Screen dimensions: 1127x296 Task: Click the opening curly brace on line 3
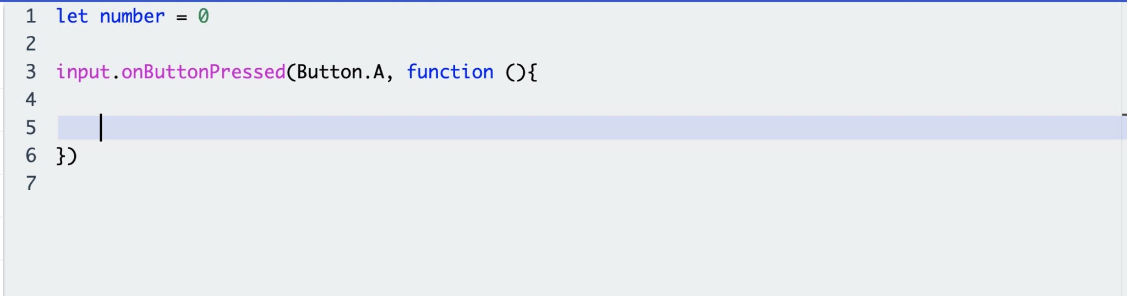(532, 72)
